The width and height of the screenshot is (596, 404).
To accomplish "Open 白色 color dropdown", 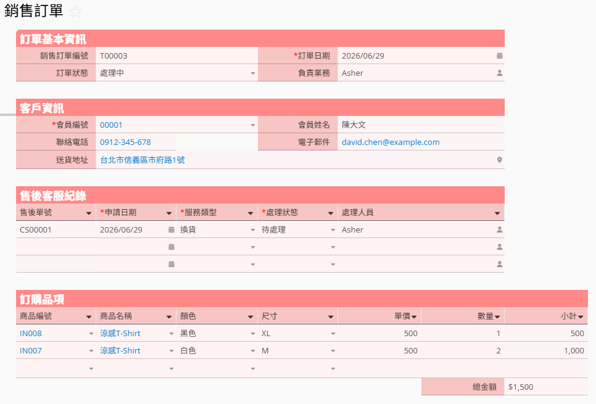I will [253, 351].
